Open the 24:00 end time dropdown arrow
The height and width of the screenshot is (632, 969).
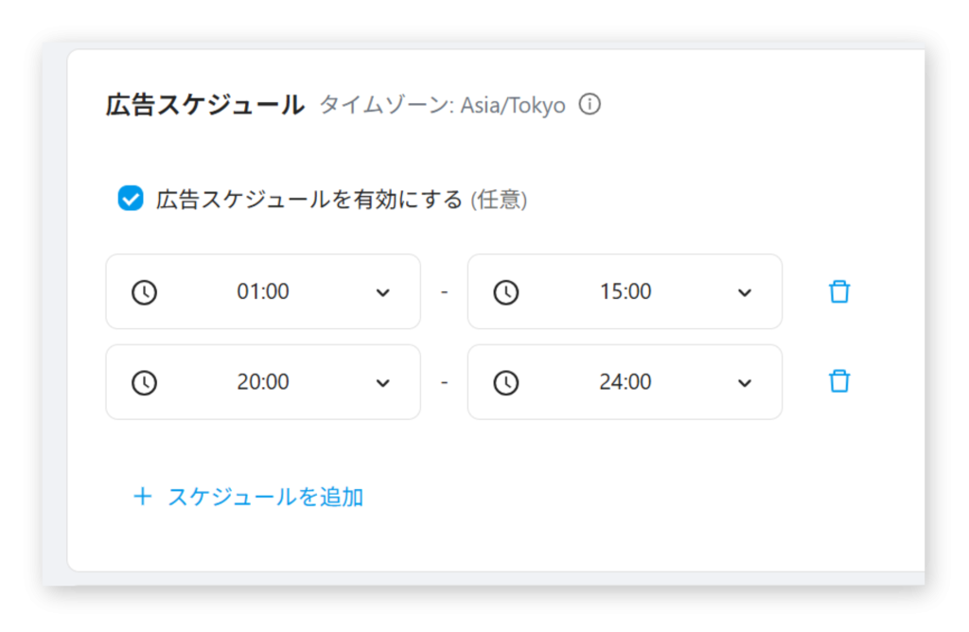coord(745,383)
